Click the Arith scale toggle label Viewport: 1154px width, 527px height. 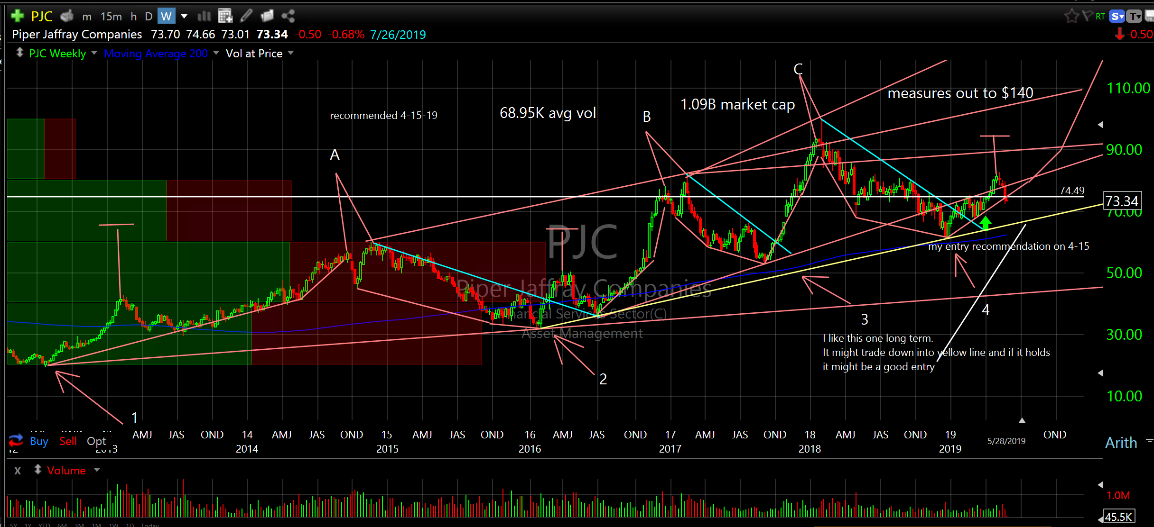[1121, 443]
